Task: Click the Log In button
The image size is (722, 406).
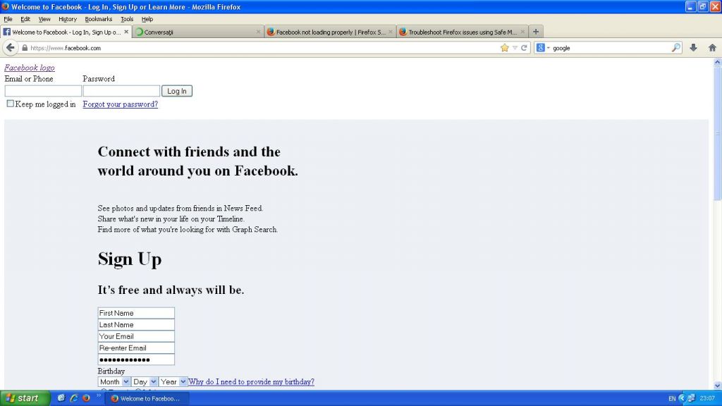Action: (x=177, y=91)
